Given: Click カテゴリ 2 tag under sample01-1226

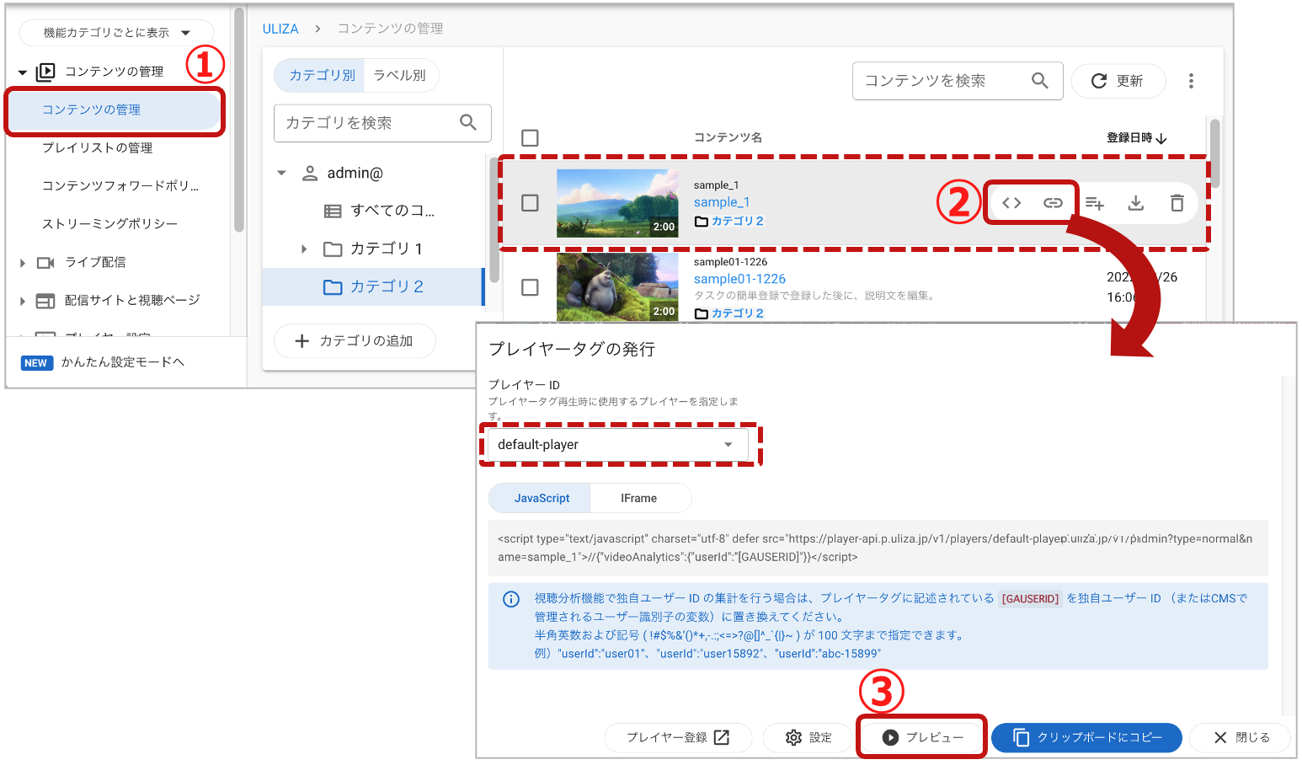Looking at the screenshot, I should (x=729, y=313).
